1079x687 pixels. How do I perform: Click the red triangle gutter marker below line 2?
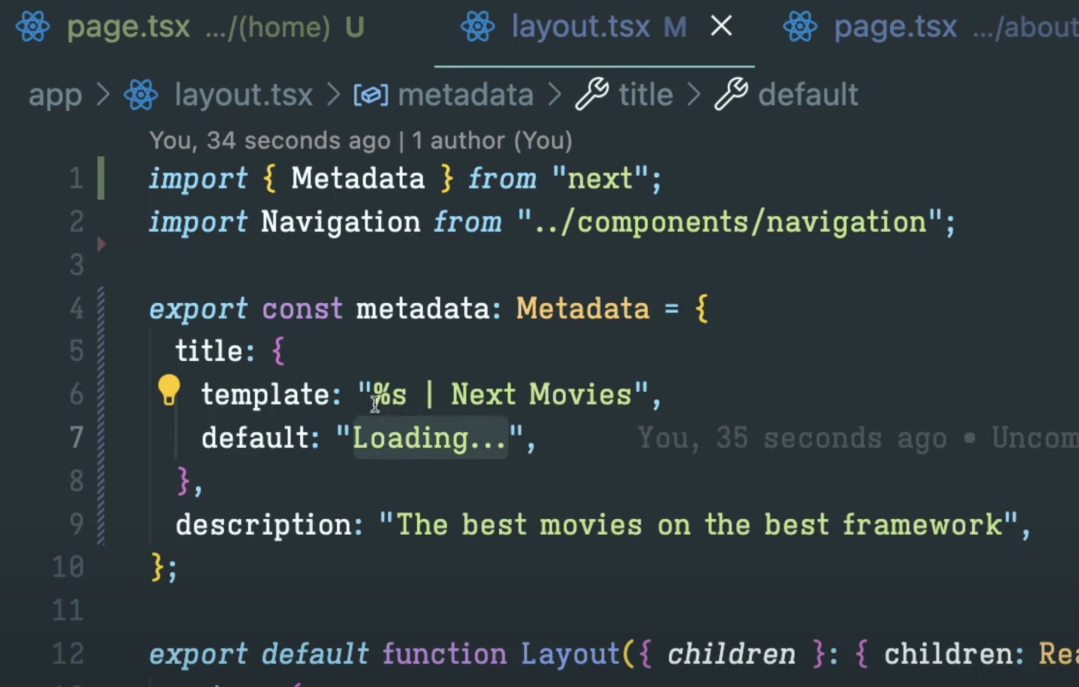coord(101,244)
